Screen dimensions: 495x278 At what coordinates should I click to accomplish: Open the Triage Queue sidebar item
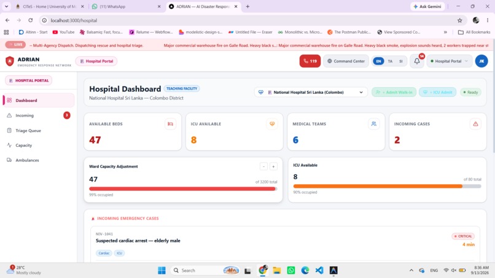pos(39,131)
